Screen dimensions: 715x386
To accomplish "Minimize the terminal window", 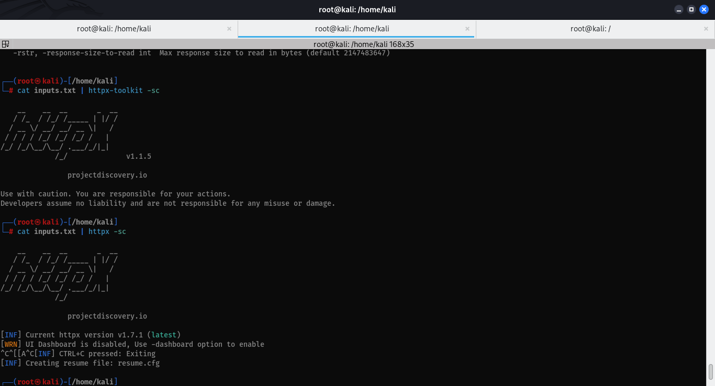I will pyautogui.click(x=679, y=9).
